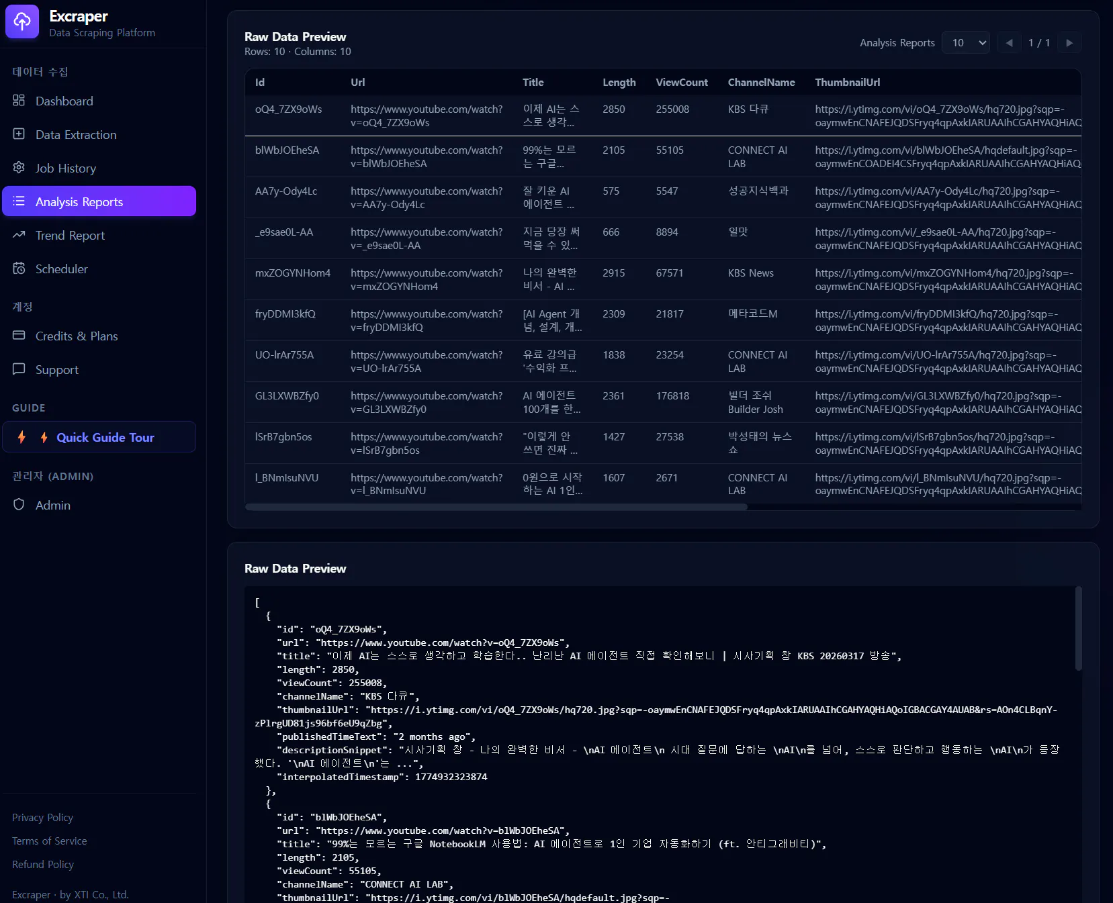Click the Support chat bubble icon

(x=19, y=369)
